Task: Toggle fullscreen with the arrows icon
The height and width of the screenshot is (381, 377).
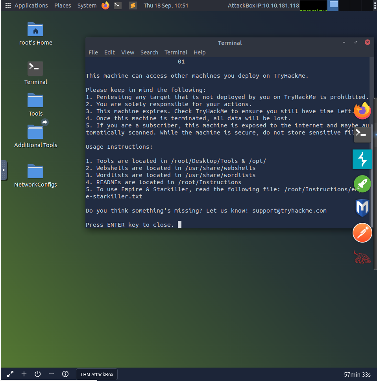Action: 10,374
